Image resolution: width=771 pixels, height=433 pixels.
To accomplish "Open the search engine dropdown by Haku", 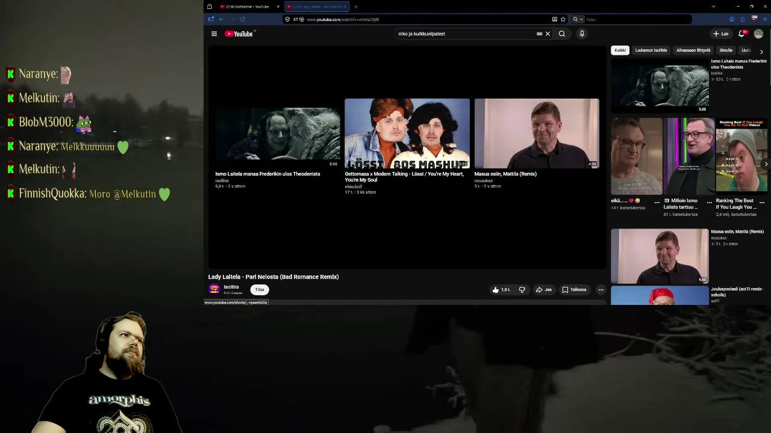I will pyautogui.click(x=578, y=19).
